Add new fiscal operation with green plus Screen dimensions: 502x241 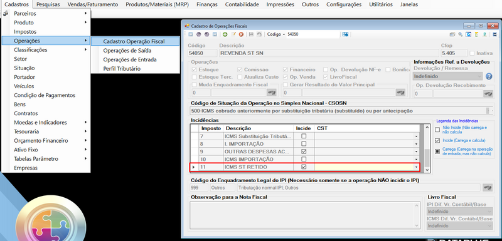(x=225, y=34)
